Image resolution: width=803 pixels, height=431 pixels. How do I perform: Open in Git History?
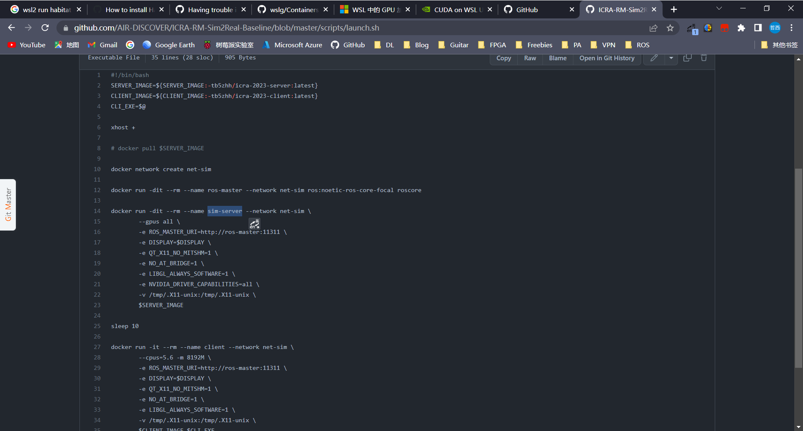[x=607, y=58]
